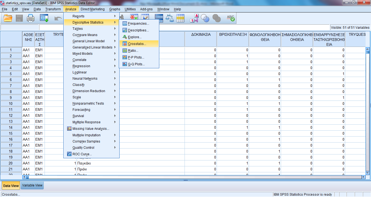Select Explore... in the submenu
This screenshot has height=197, width=371.
[139, 37]
